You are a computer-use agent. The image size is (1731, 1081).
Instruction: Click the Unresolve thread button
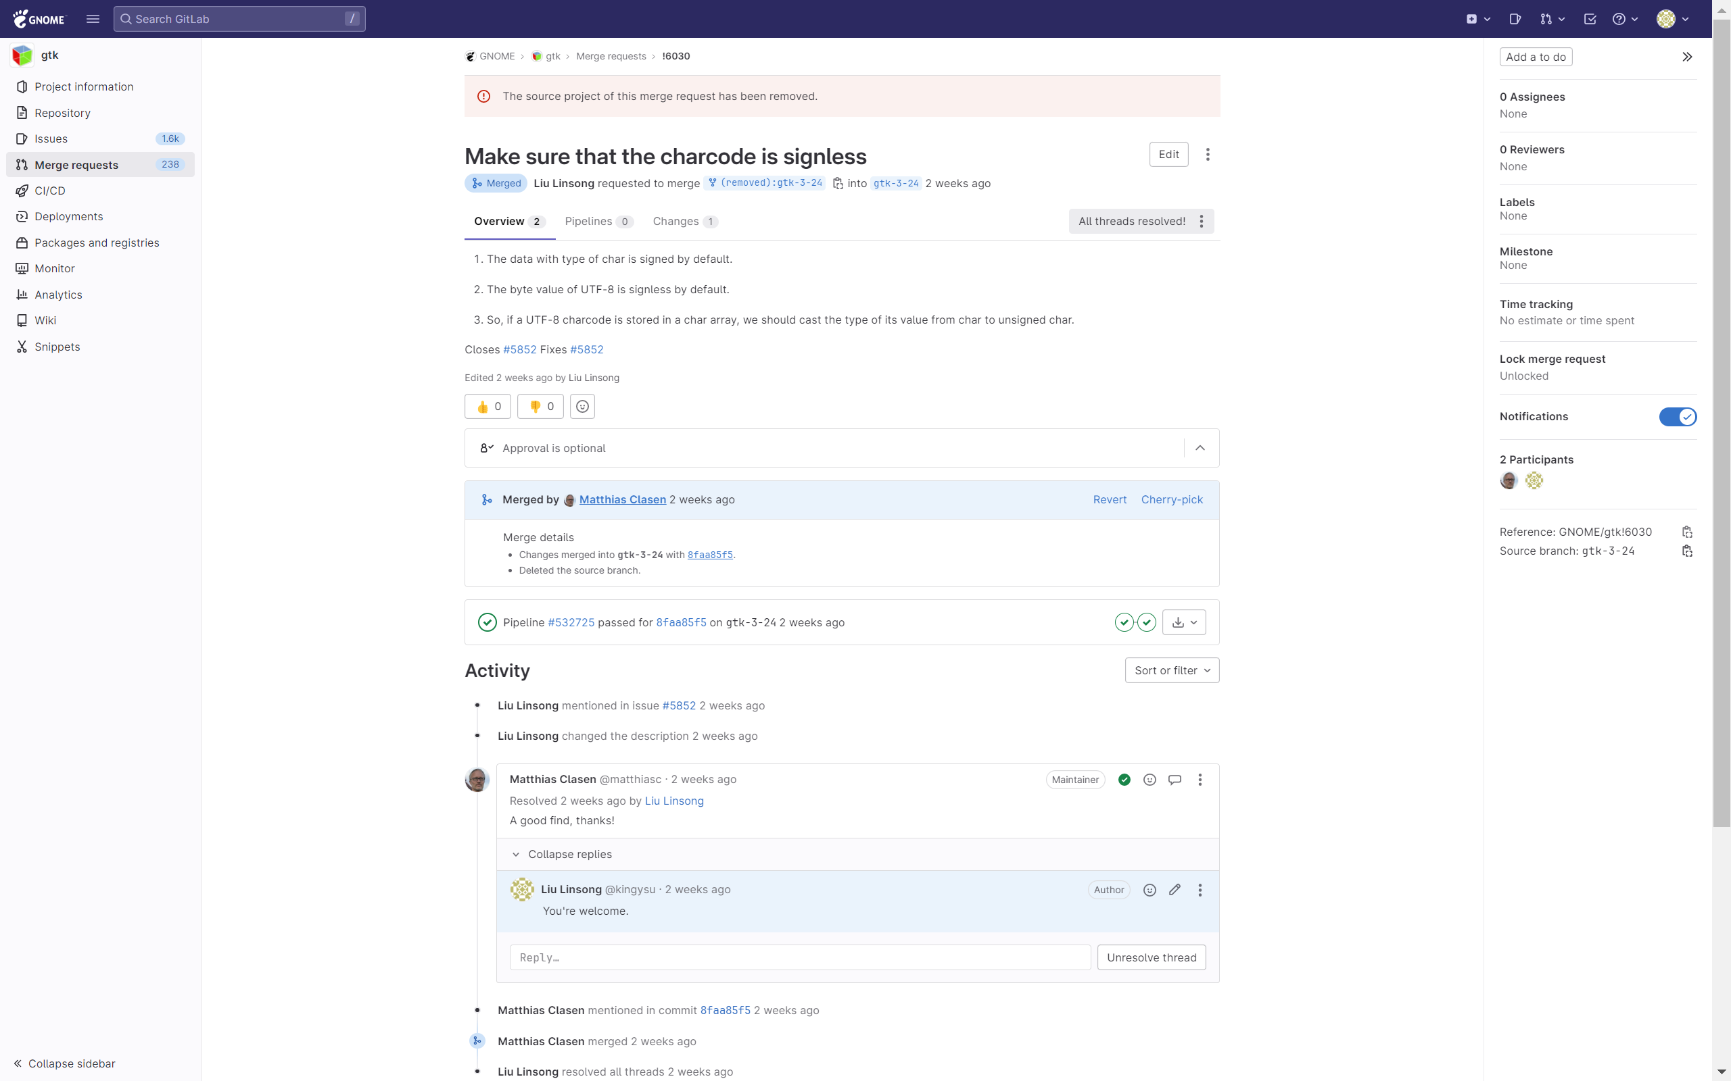(x=1151, y=957)
